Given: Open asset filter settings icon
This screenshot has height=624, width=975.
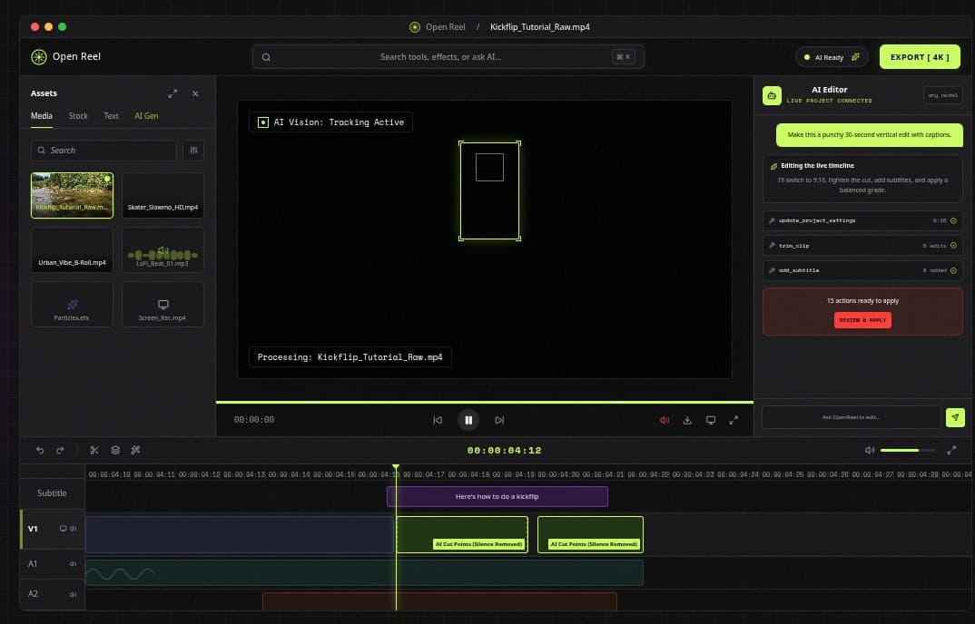Looking at the screenshot, I should (x=194, y=151).
